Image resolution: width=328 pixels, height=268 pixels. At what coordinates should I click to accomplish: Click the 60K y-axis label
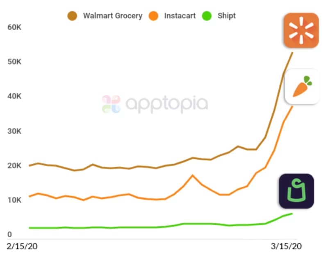click(14, 27)
